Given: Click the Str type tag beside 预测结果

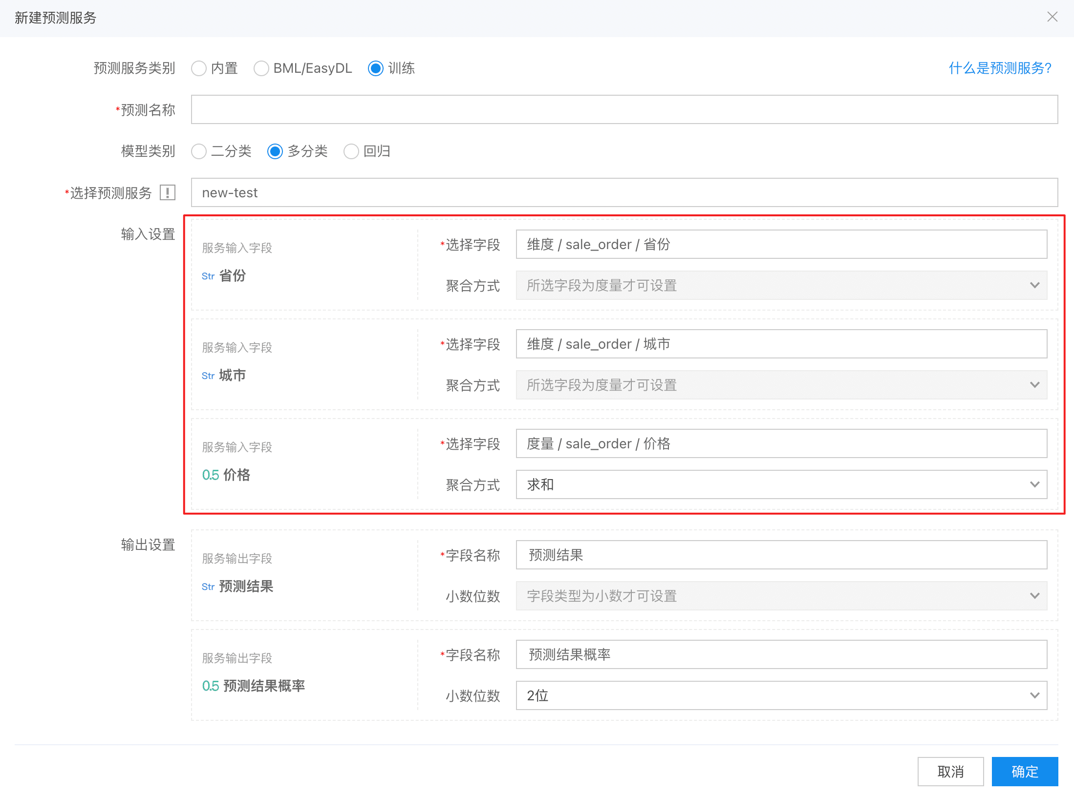Looking at the screenshot, I should pyautogui.click(x=208, y=587).
